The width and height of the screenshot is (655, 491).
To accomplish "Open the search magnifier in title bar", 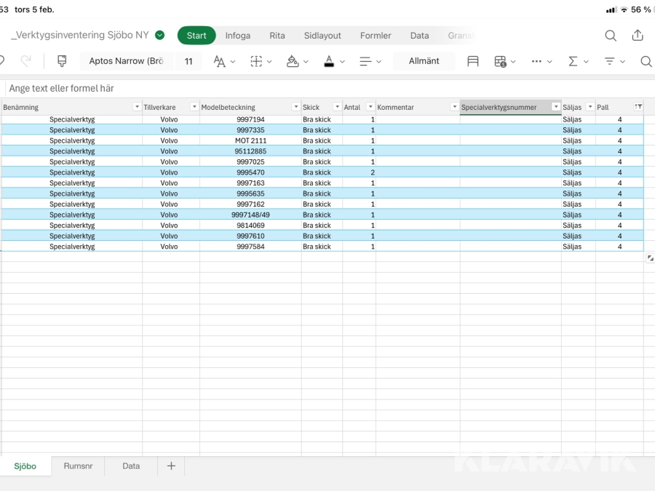I will click(611, 36).
